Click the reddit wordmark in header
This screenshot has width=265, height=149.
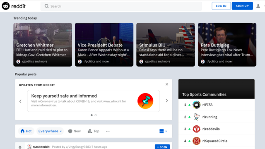18,6
